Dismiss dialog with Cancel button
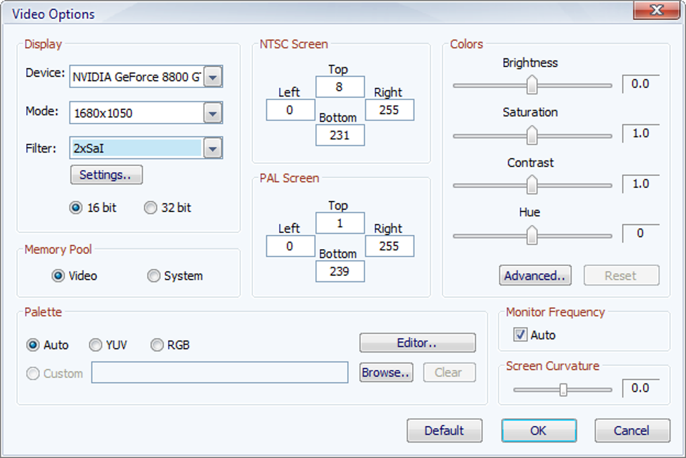The height and width of the screenshot is (458, 686). point(632,430)
